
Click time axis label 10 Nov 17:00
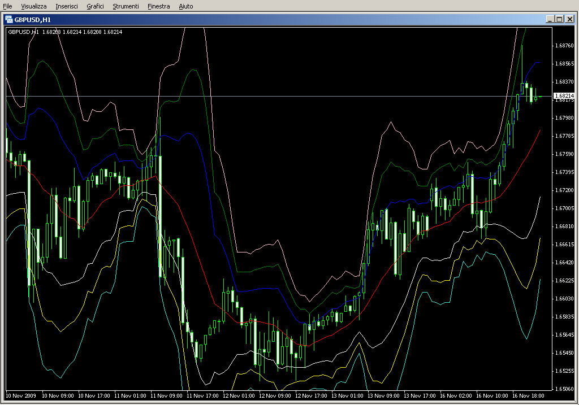click(x=94, y=396)
